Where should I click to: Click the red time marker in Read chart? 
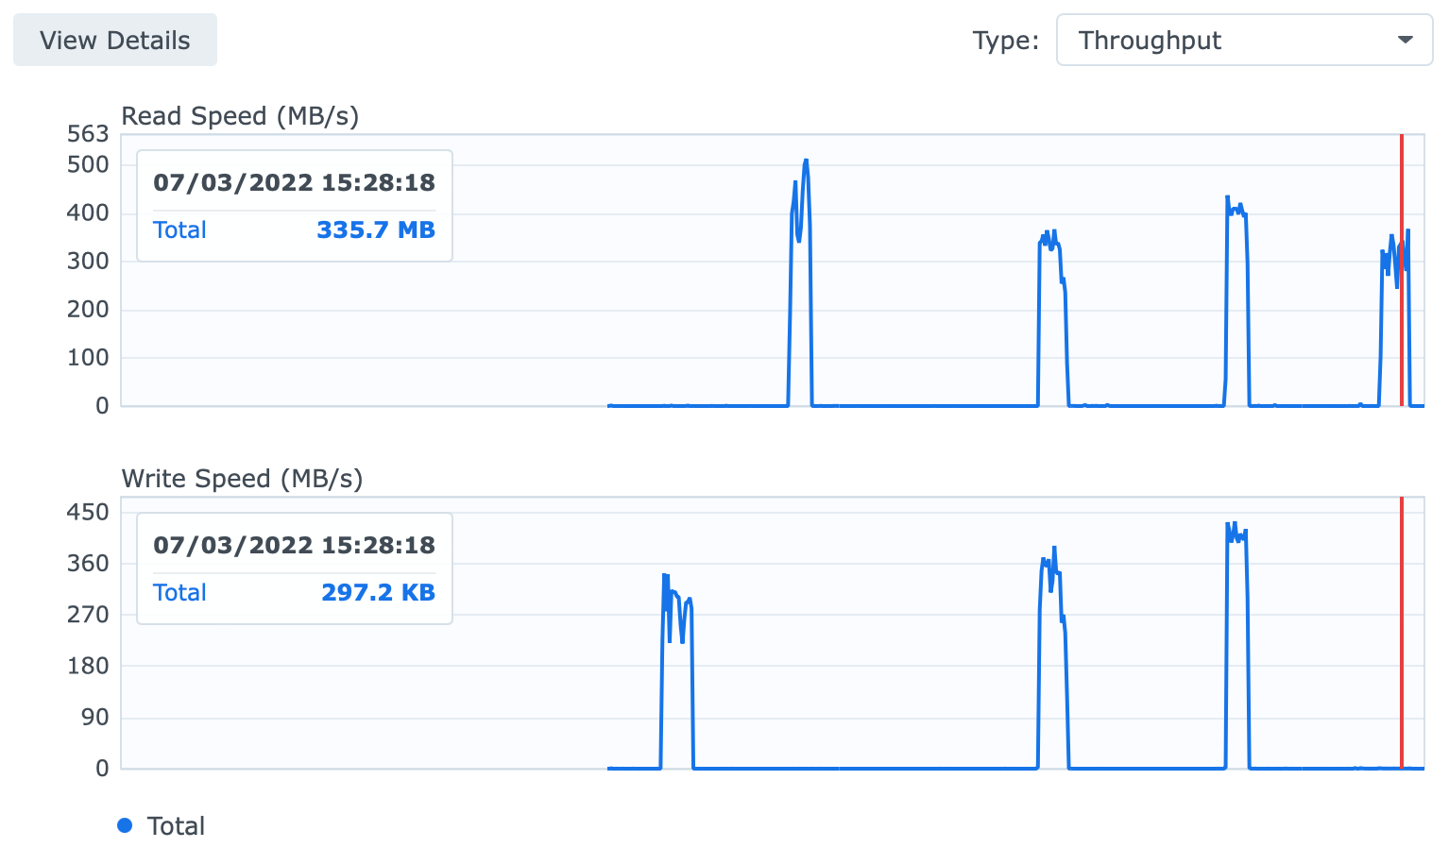coord(1402,270)
